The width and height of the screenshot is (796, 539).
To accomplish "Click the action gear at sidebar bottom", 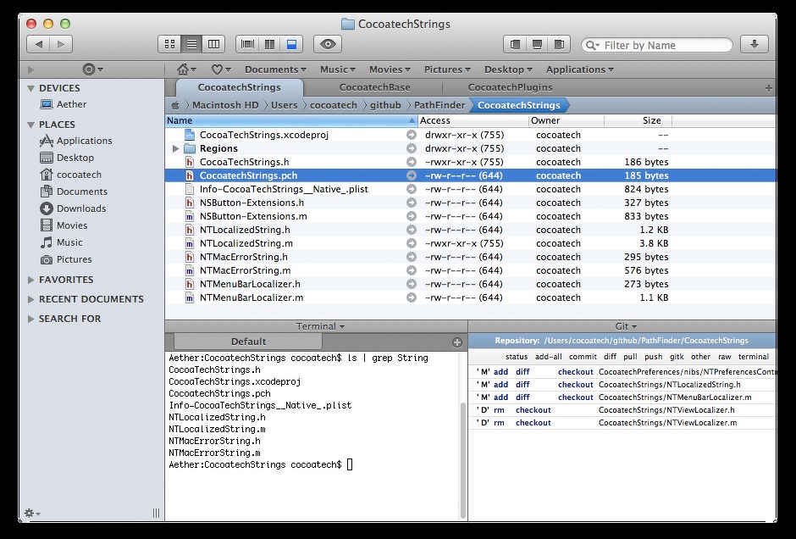I will point(32,513).
